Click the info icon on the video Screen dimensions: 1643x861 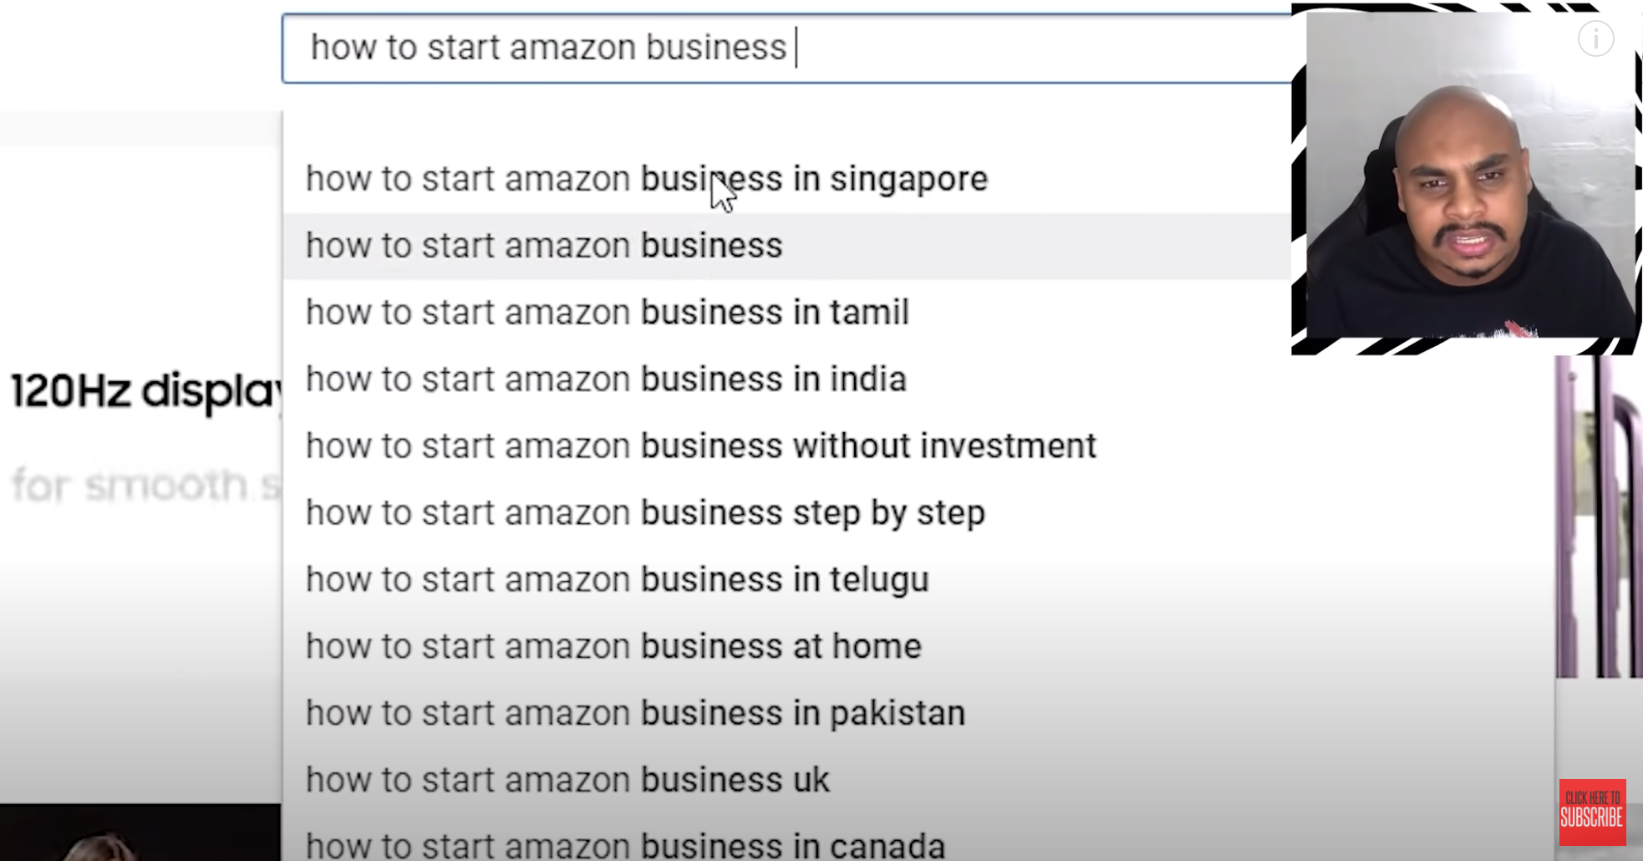(1595, 39)
